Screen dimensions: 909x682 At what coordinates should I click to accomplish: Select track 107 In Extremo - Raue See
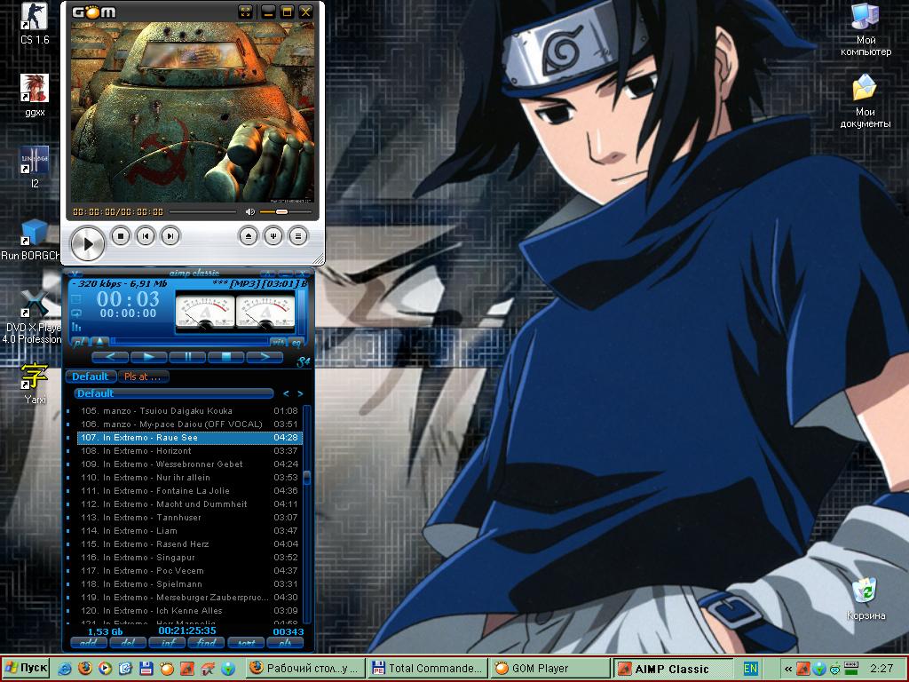(189, 437)
